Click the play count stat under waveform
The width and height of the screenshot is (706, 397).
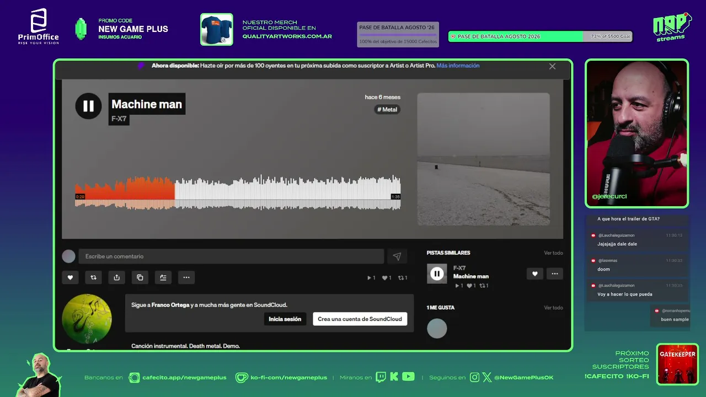click(371, 278)
